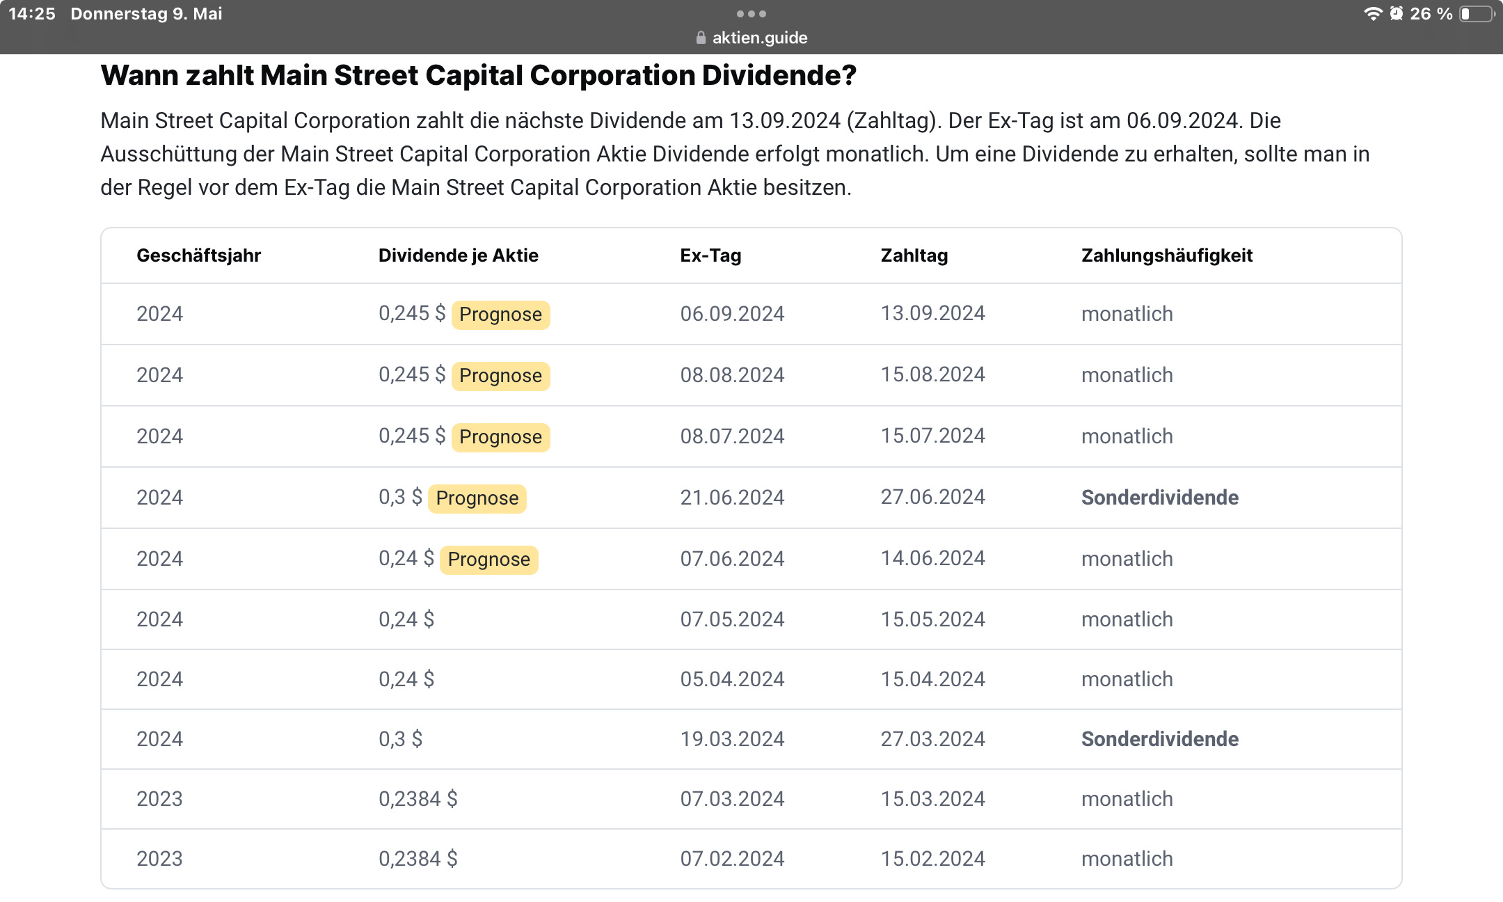
Task: Tap the Prognose badge in the 07.06.2024 row
Action: pyautogui.click(x=489, y=560)
